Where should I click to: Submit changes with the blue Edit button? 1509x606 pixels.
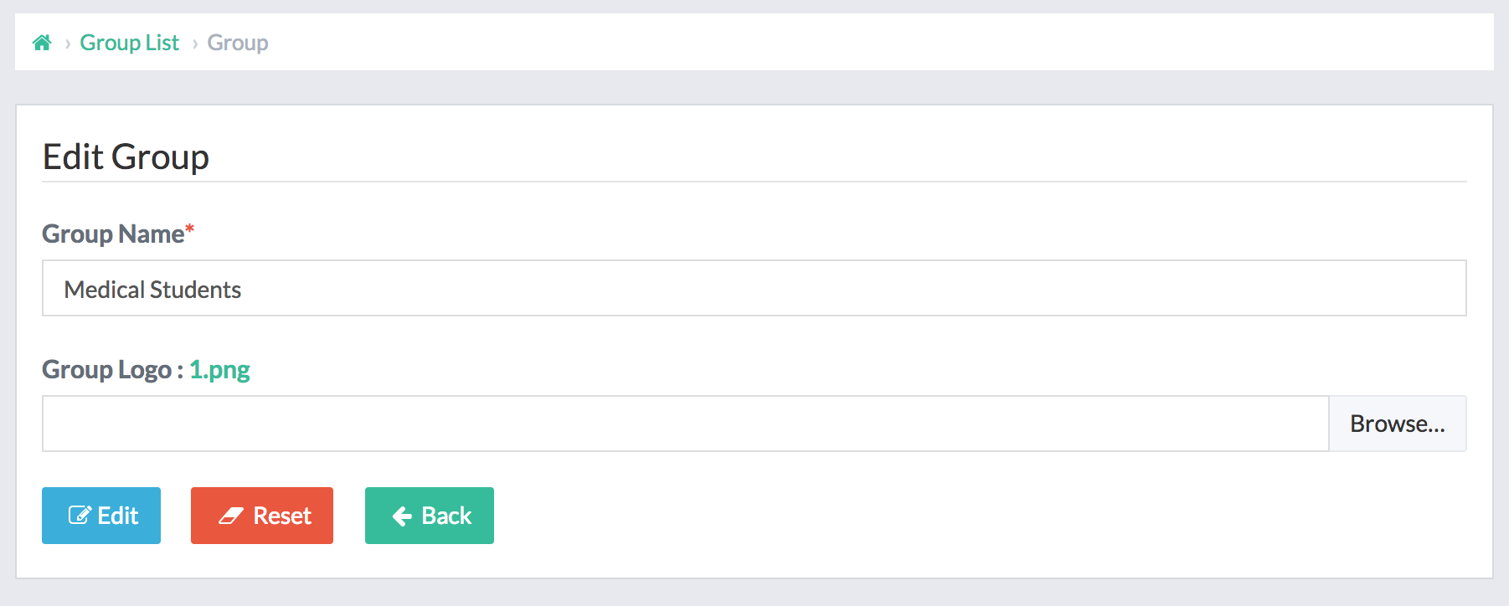(101, 516)
